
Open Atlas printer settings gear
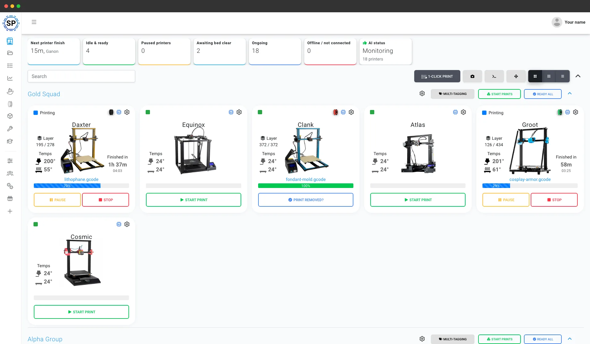tap(463, 112)
